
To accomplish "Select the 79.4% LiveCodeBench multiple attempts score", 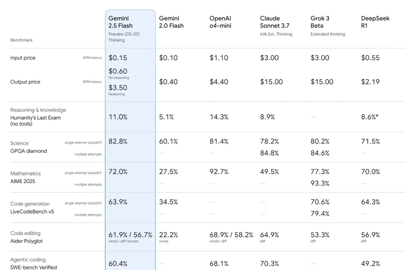I will point(320,214).
